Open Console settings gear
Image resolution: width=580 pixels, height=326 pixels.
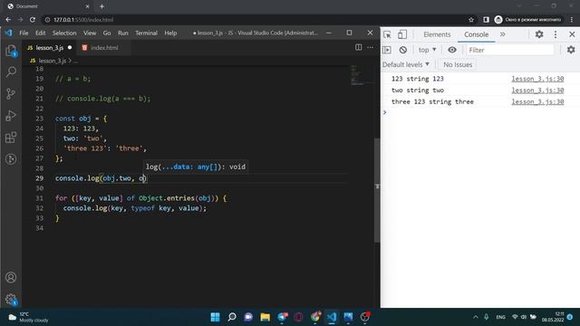pos(571,50)
